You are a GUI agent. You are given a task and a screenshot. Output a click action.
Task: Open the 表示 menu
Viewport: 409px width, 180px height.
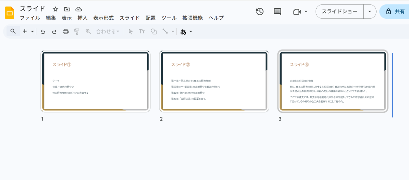67,18
